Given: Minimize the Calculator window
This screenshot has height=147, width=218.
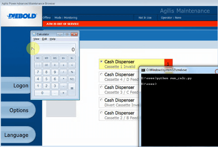Looking at the screenshot, I should pyautogui.click(x=60, y=34).
